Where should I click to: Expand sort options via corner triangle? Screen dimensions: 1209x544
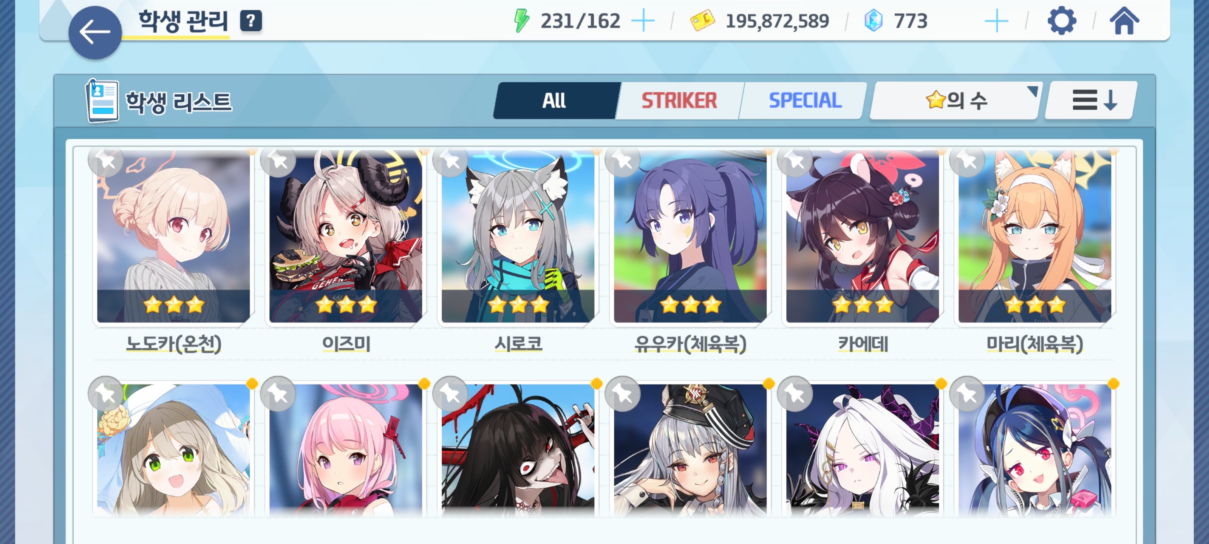click(x=1032, y=91)
